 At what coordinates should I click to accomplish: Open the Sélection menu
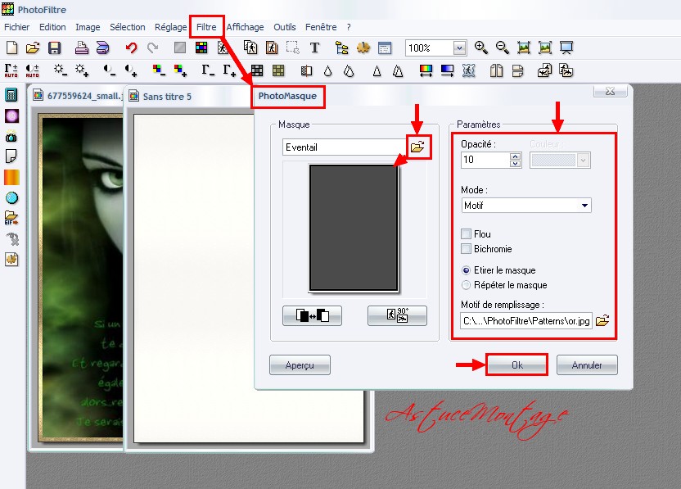(x=128, y=27)
